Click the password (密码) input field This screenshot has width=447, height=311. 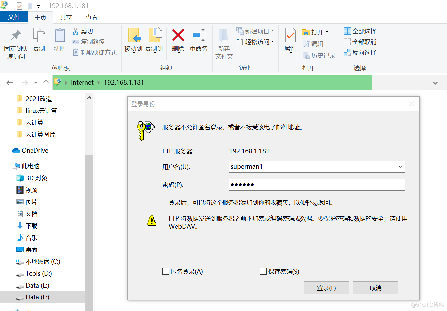coord(317,185)
